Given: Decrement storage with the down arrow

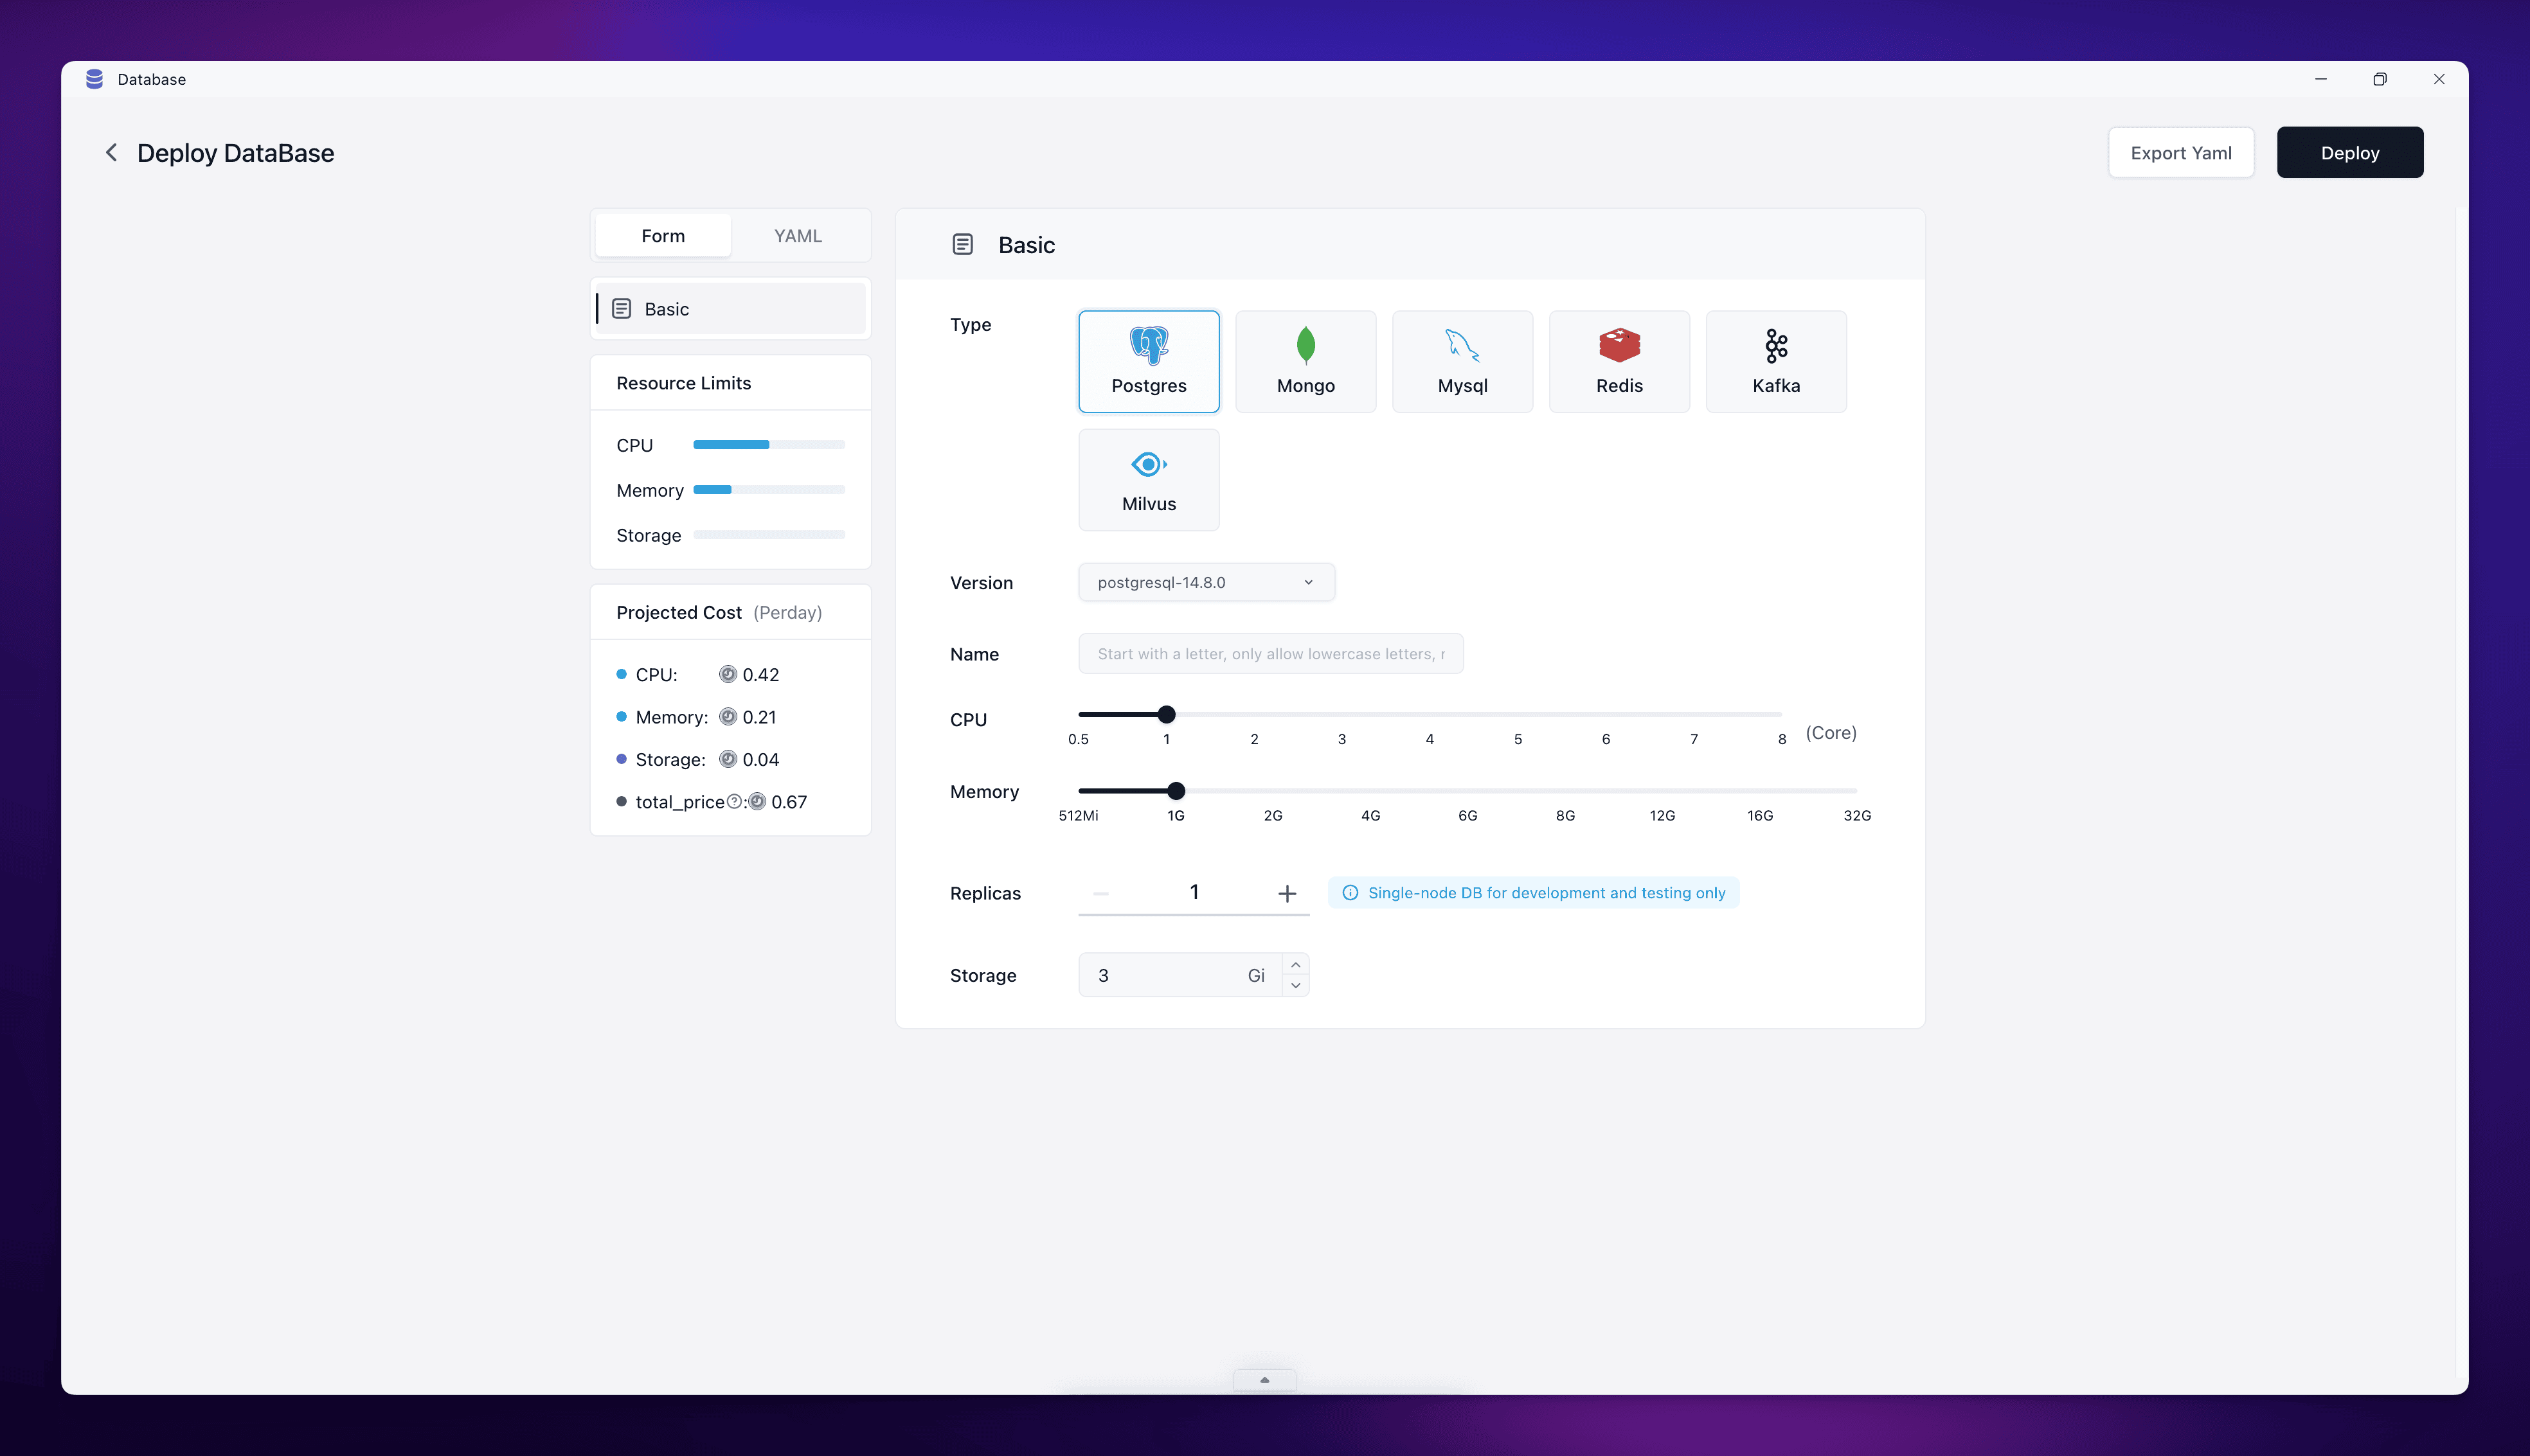Looking at the screenshot, I should [1295, 986].
